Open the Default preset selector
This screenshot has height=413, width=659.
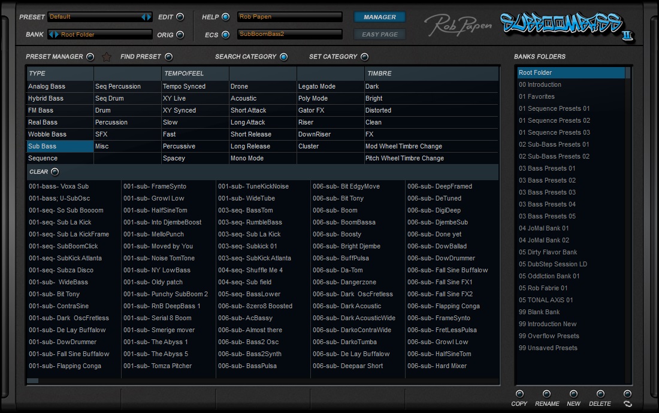[96, 17]
